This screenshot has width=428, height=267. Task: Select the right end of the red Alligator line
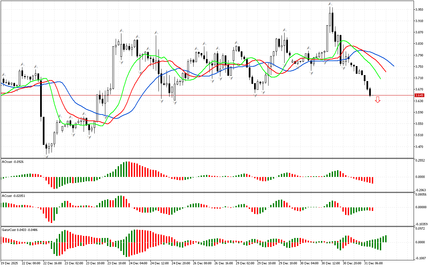pos(386,71)
